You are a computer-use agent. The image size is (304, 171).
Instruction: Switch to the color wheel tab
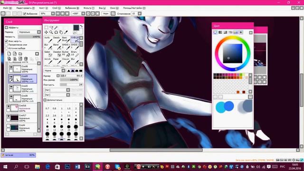click(215, 32)
